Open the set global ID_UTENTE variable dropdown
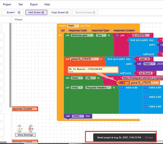The image size is (163, 144). pos(84,59)
